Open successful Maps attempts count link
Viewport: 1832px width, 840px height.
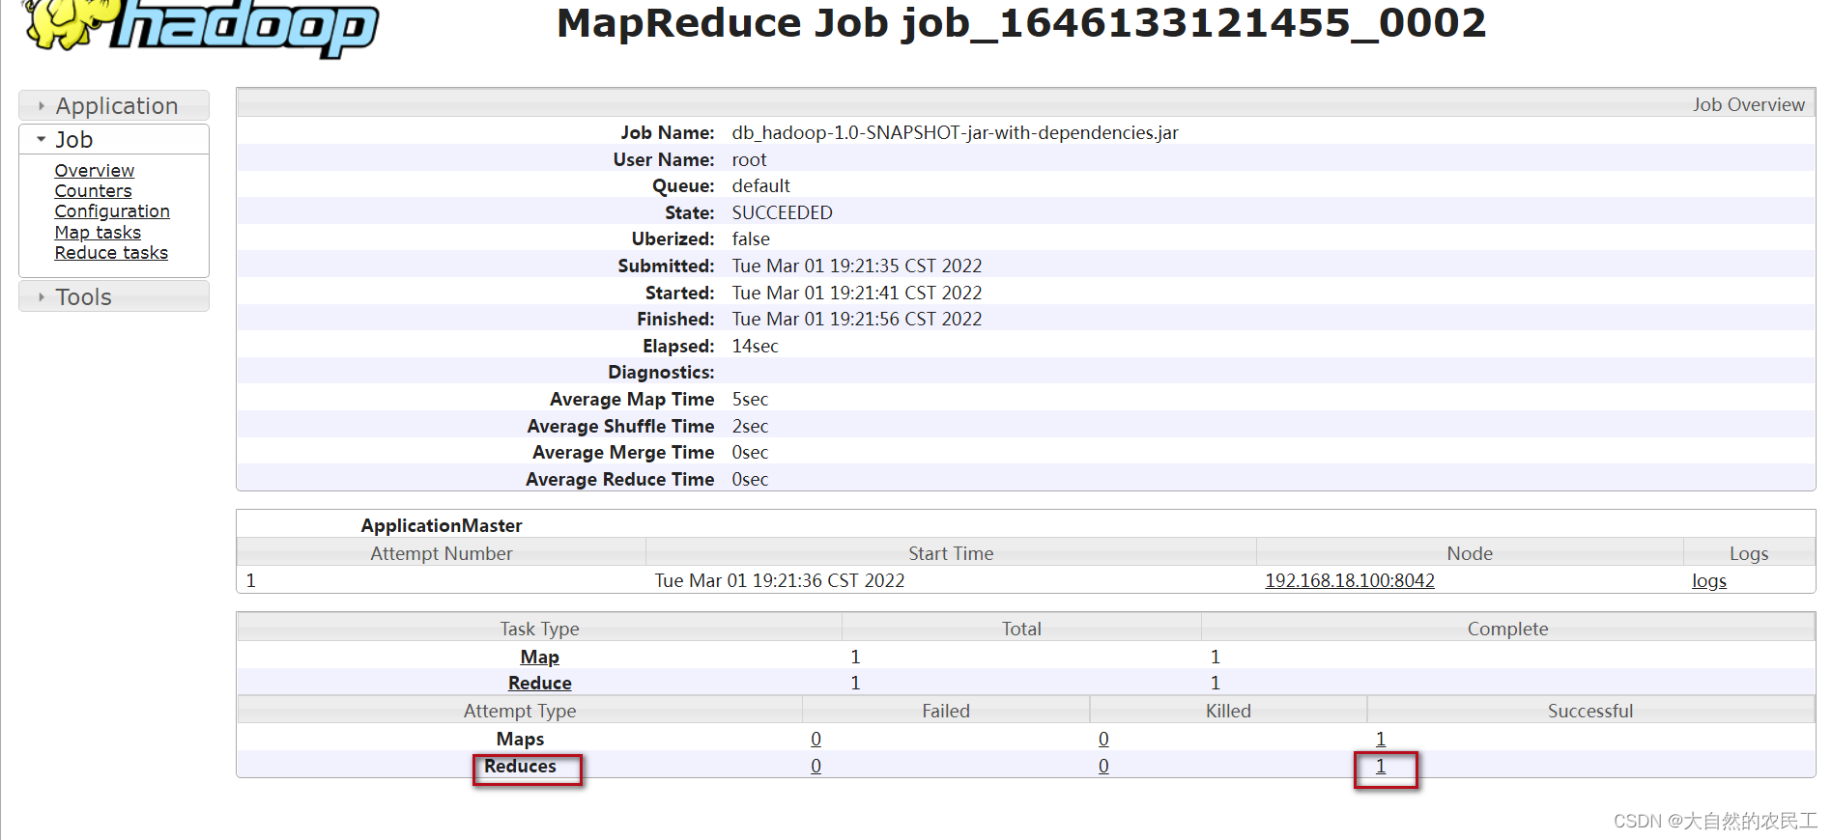point(1381,739)
